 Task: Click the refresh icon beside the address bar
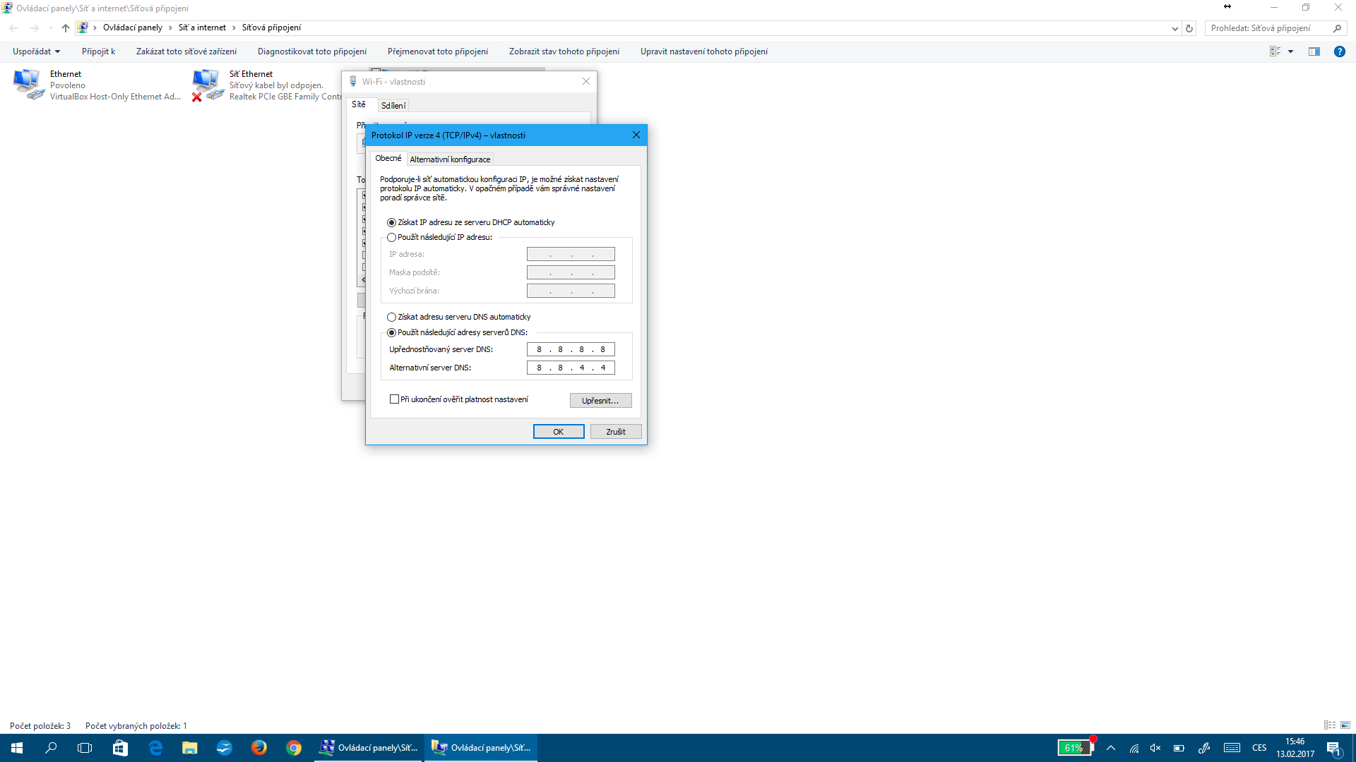(1189, 28)
